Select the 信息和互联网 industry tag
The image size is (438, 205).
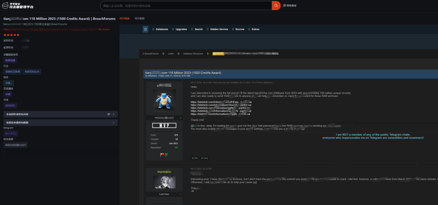point(13,72)
